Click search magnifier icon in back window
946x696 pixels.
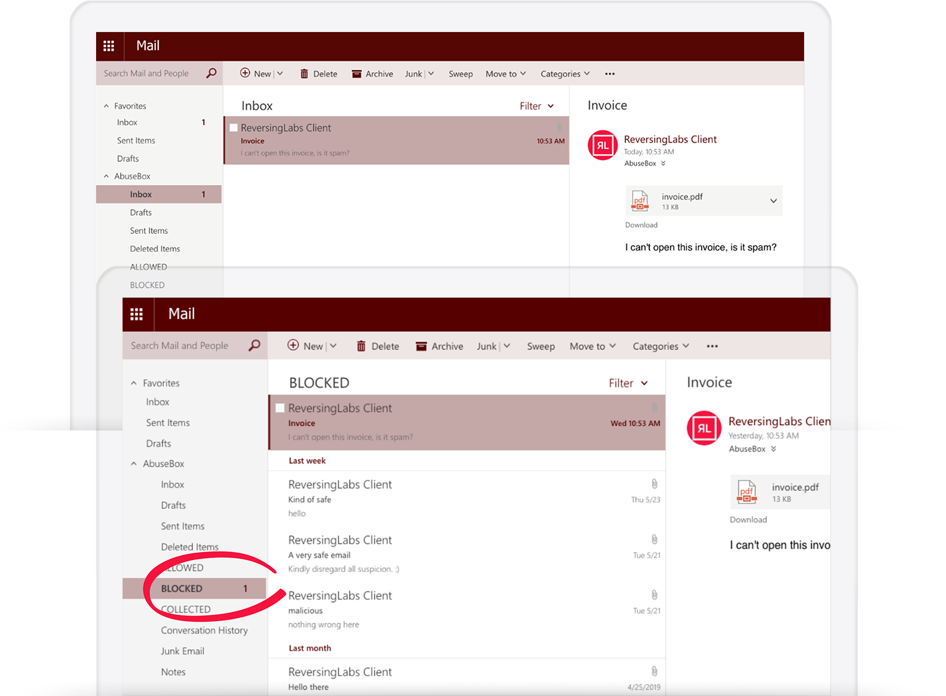[x=211, y=73]
